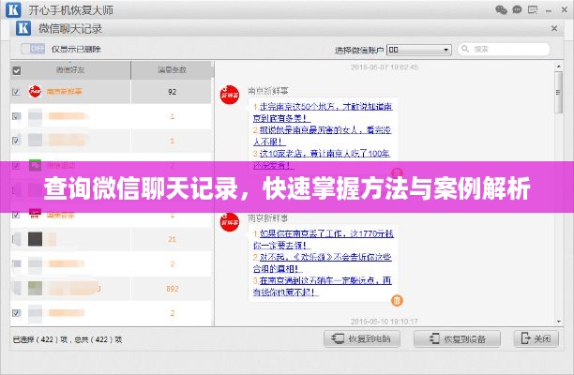Click the timestamp at top of chat
The width and height of the screenshot is (574, 375).
[x=384, y=67]
